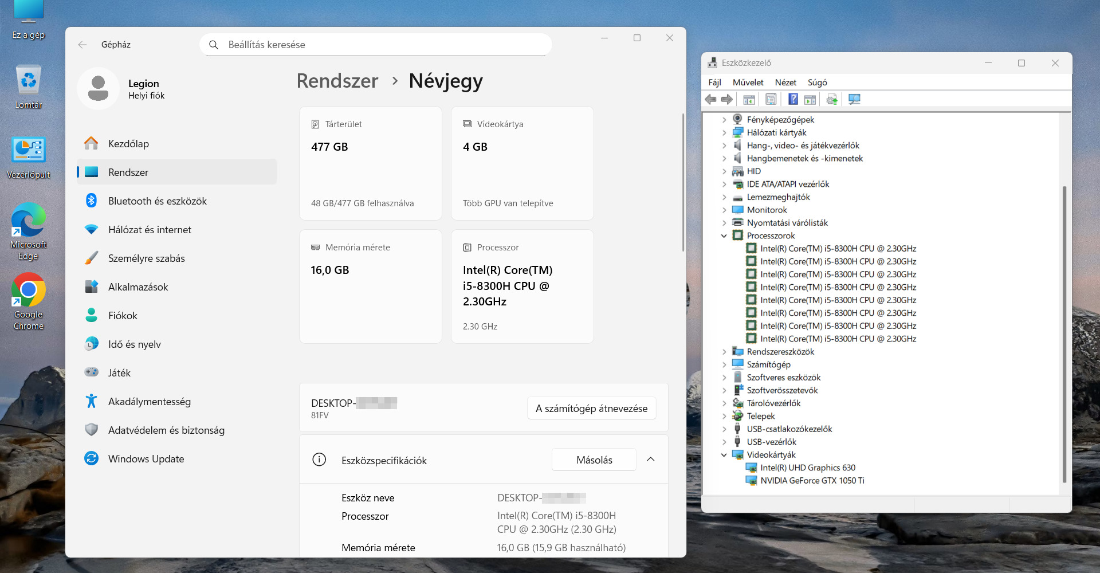This screenshot has height=573, width=1100.
Task: Select the Nyomtatási várólisták label
Action: [x=787, y=223]
